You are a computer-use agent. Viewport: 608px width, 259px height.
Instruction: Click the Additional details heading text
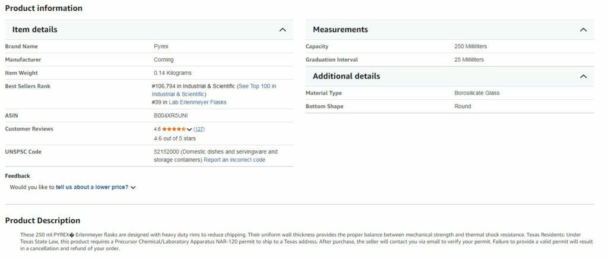[x=346, y=77]
